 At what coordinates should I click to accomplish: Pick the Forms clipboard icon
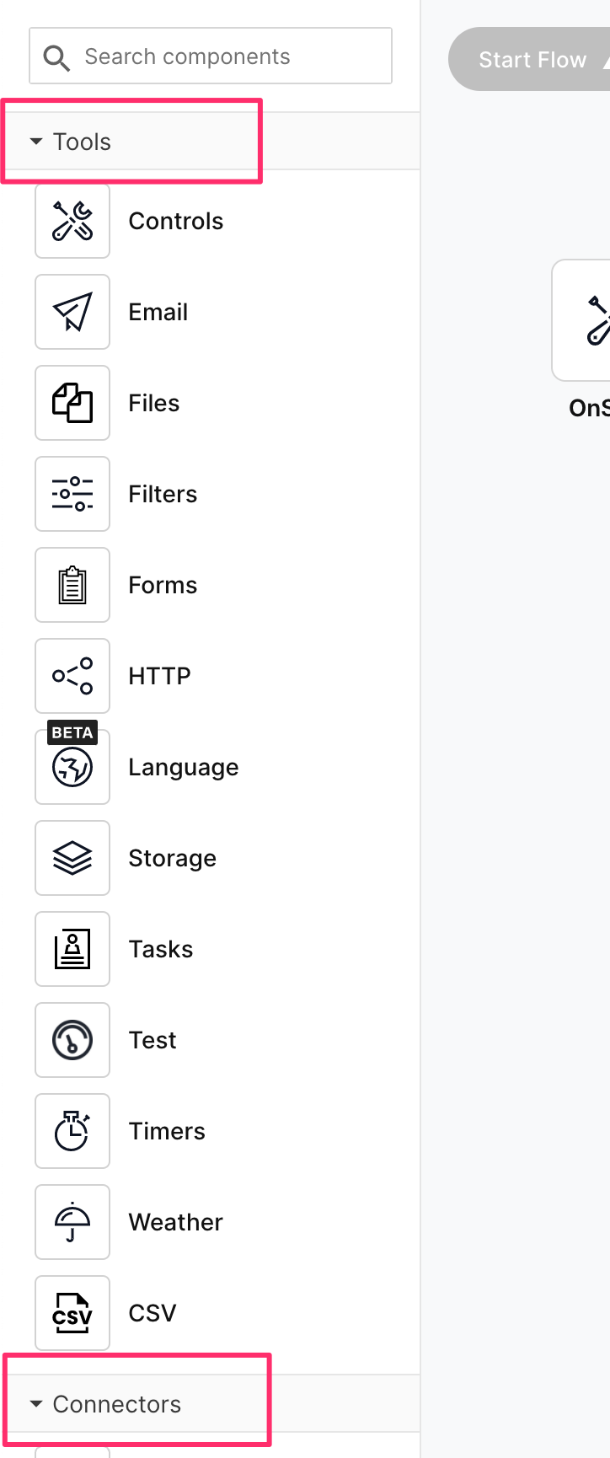tap(72, 585)
